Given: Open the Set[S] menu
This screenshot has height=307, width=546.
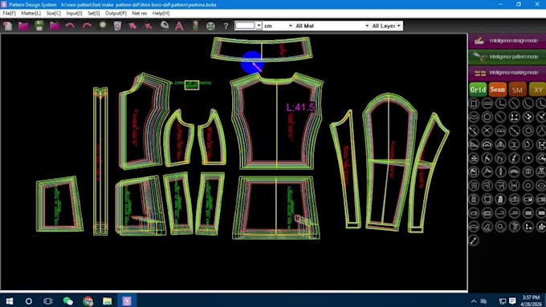Looking at the screenshot, I should pyautogui.click(x=93, y=13).
